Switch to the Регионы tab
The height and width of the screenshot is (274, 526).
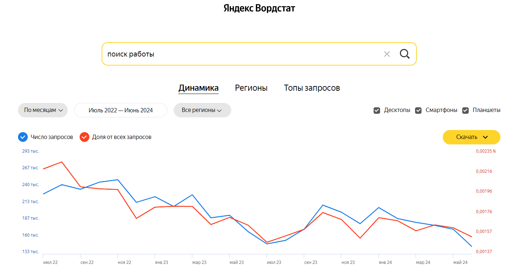click(x=251, y=88)
